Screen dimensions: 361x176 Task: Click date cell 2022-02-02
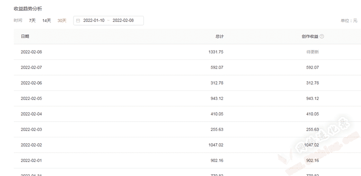point(31,145)
